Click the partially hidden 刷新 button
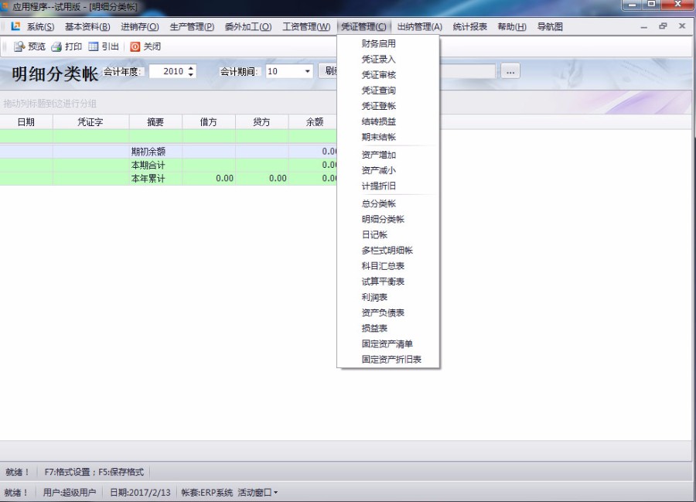Viewport: 696px width, 502px height. pos(328,71)
